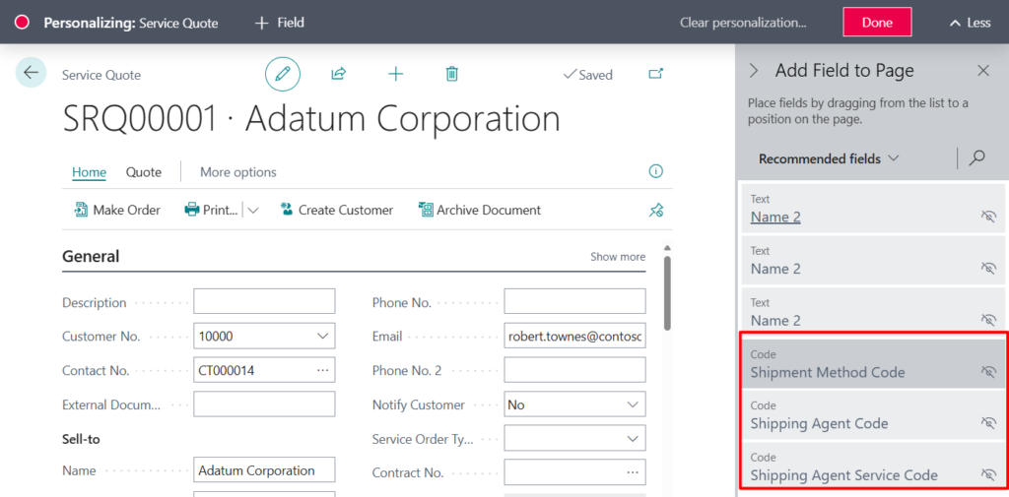Switch to the Quote tab
This screenshot has width=1009, height=497.
tap(143, 172)
